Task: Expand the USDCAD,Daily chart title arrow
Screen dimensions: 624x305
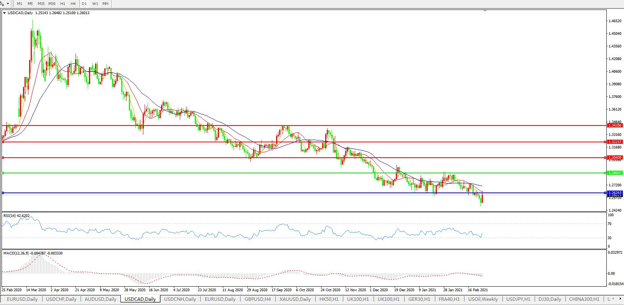Action: pos(4,13)
